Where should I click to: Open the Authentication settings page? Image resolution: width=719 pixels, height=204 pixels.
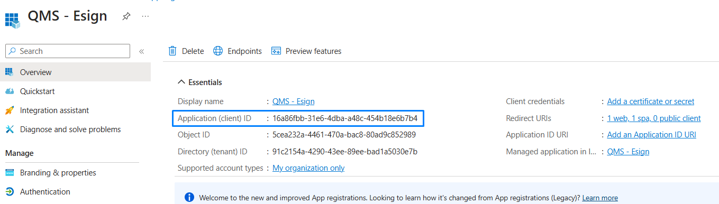click(45, 192)
